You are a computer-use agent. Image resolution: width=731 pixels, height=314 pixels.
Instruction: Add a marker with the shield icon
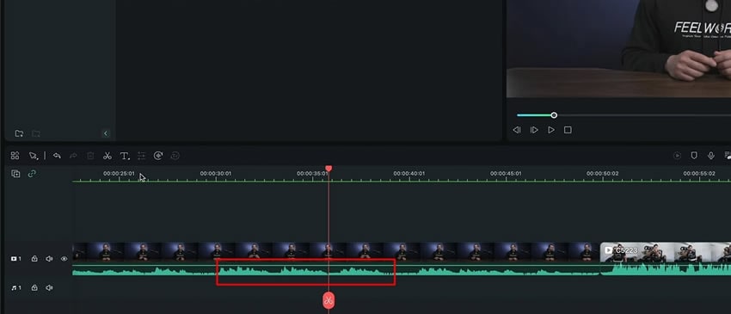(x=694, y=156)
